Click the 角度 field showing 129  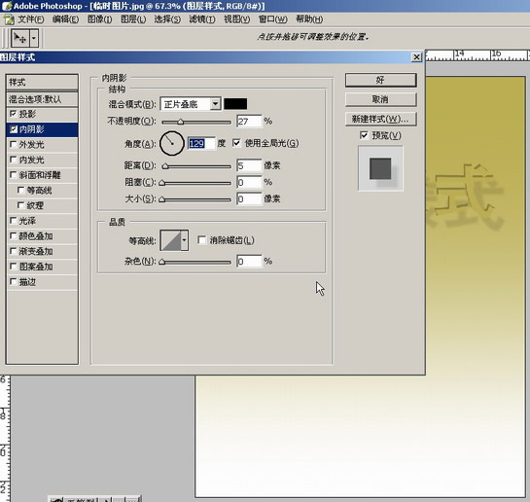(x=201, y=144)
